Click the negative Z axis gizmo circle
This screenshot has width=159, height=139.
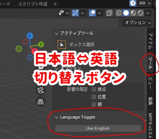30,57
